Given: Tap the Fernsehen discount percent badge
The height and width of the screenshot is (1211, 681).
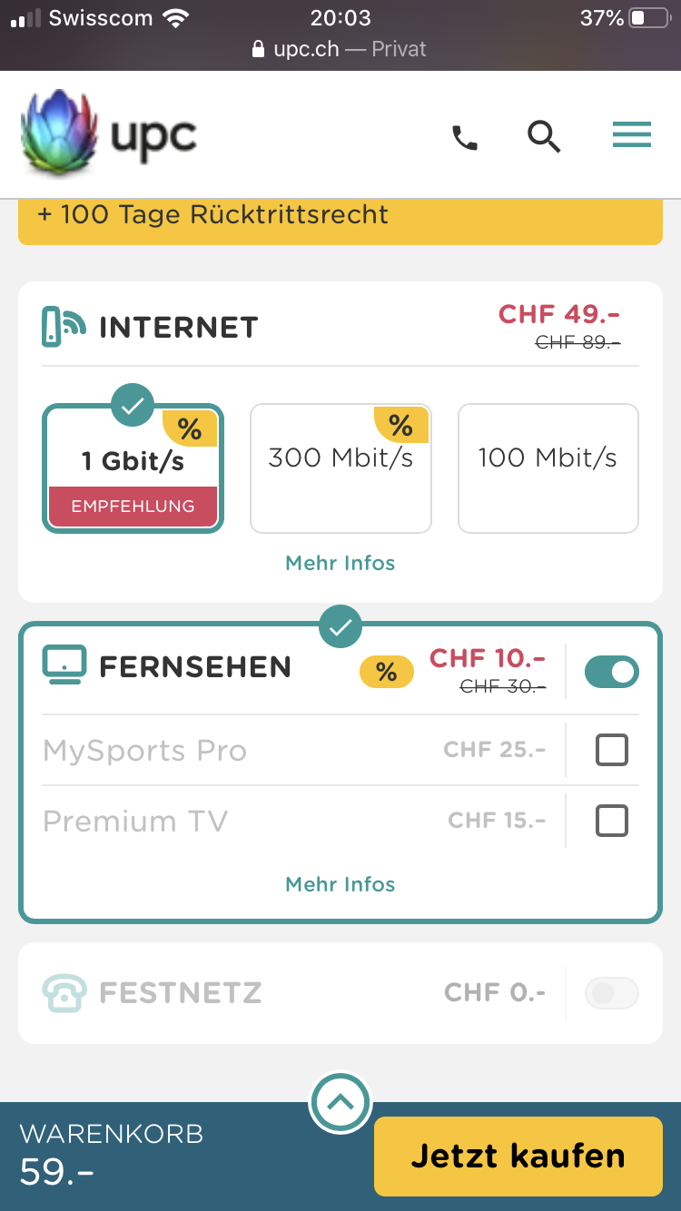Looking at the screenshot, I should 387,672.
